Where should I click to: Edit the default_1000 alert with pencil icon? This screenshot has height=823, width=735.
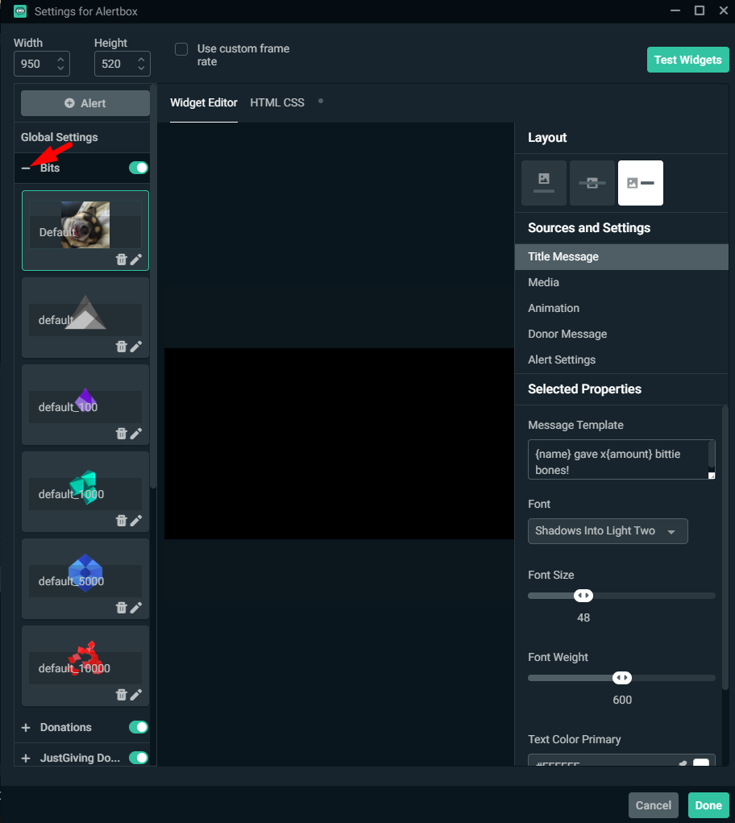[x=136, y=521]
